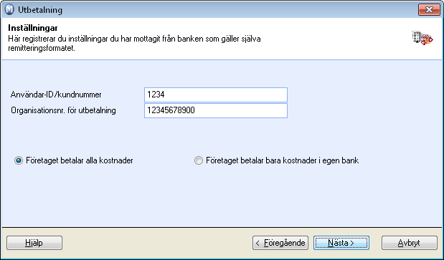Click the 'Utbetalning' title bar text
This screenshot has height=260, width=444.
click(x=40, y=10)
